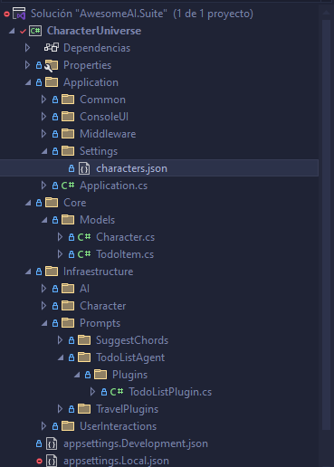Viewport: 334px width, 467px height.
Task: Click the Settings folder icon
Action: pos(68,151)
